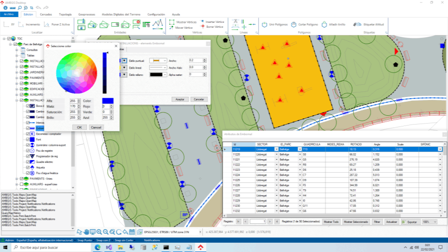Toggle Quadre elèctric layer checkbox
This screenshot has height=252, width=448.
point(28,162)
